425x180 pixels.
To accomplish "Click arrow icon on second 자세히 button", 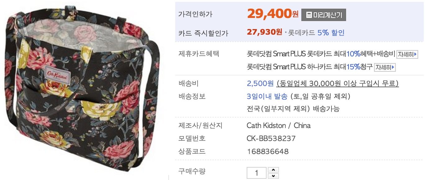I will (393, 67).
